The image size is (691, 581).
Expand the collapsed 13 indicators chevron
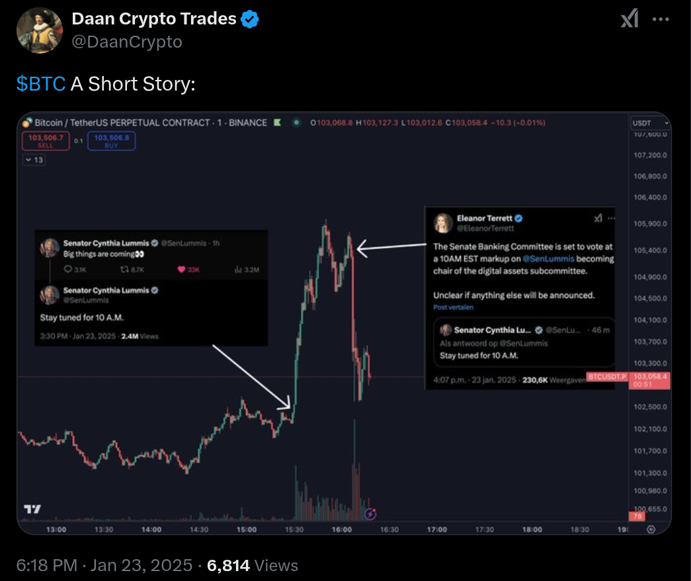(x=33, y=160)
